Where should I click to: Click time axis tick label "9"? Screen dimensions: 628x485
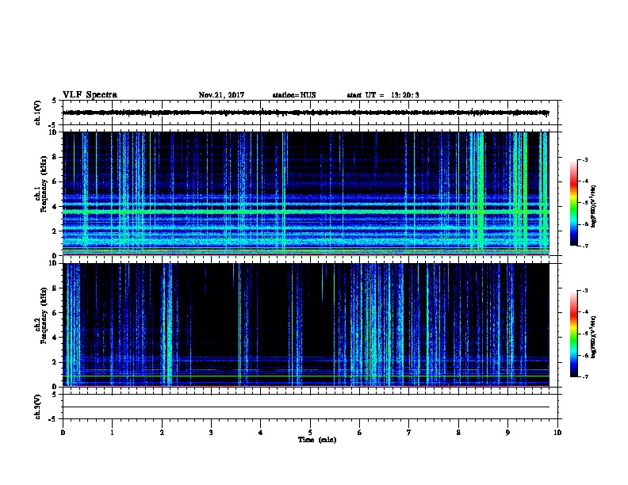tap(507, 432)
